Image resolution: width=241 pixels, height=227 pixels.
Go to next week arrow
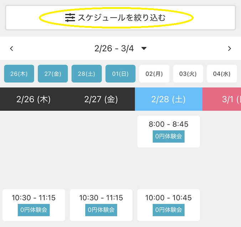click(x=230, y=49)
